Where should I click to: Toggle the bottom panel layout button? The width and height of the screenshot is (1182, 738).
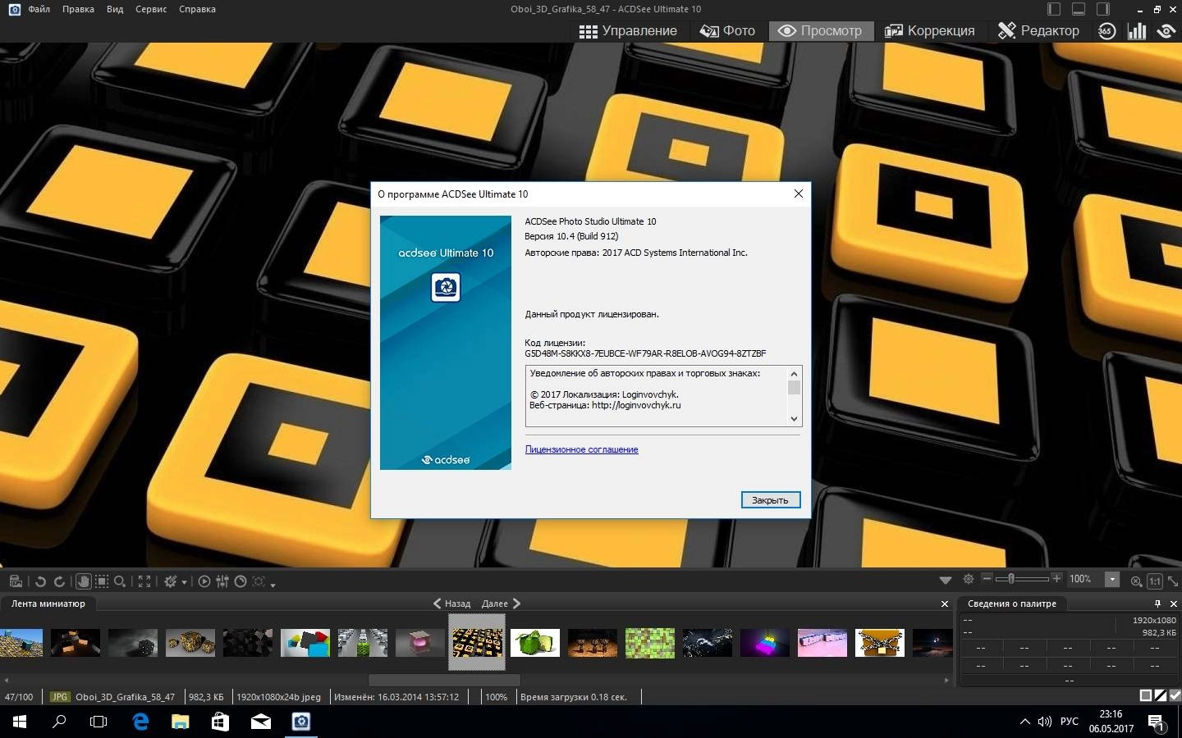(x=1079, y=9)
